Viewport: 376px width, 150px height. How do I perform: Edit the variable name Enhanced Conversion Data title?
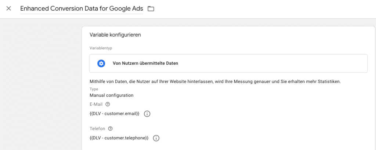click(x=82, y=9)
